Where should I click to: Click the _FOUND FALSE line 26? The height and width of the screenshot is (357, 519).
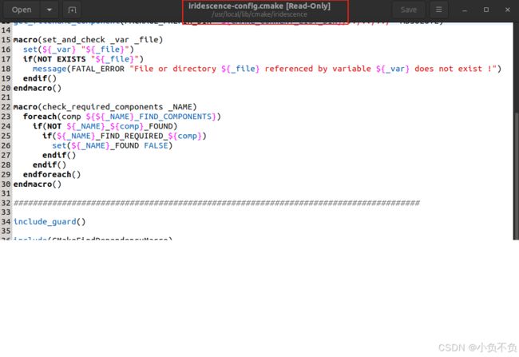tap(113, 145)
